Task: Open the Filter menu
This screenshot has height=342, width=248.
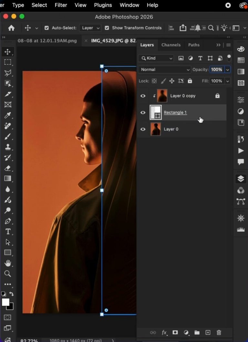Action: (x=61, y=5)
